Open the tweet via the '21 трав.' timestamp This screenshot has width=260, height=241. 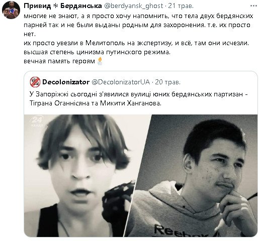[x=181, y=6]
